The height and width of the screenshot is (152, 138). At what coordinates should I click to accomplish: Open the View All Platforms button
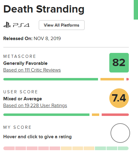point(62,25)
